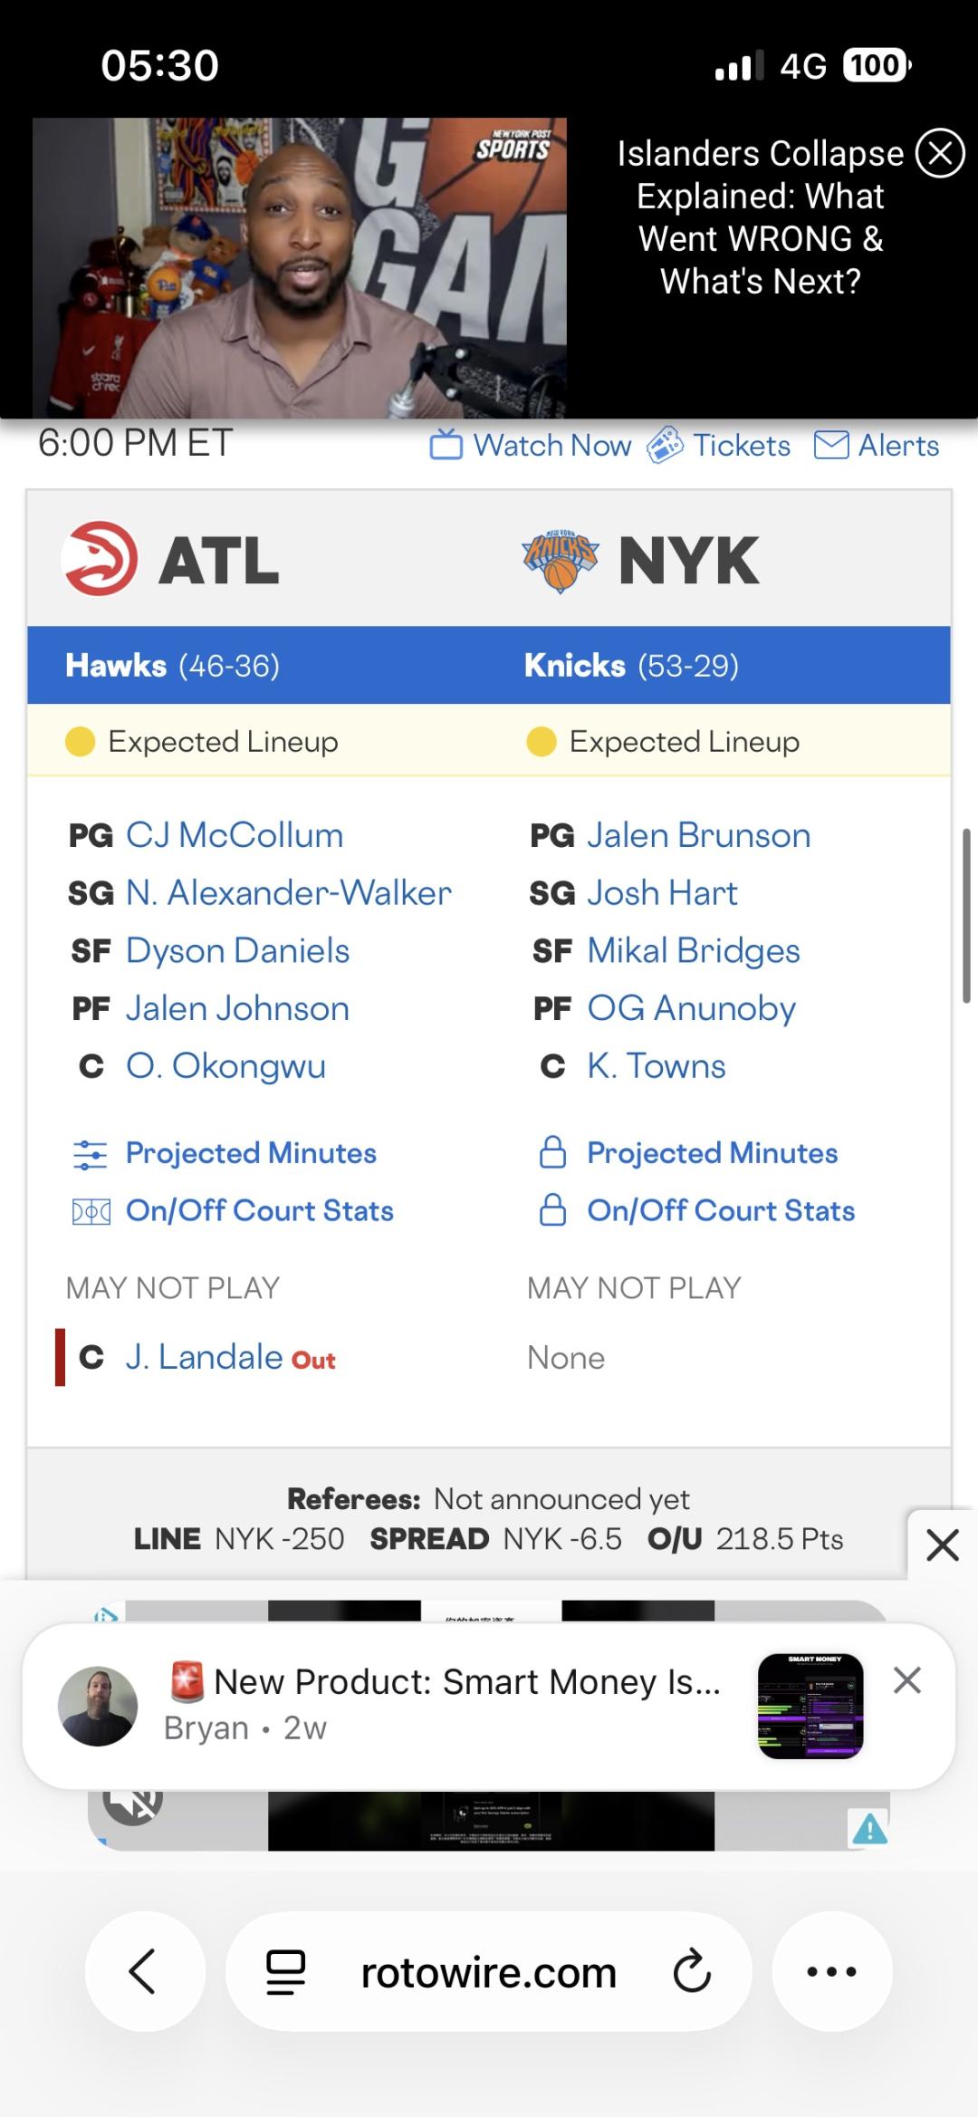Screen dimensions: 978x2117
Task: Unmute the ad video
Action: (x=133, y=1804)
